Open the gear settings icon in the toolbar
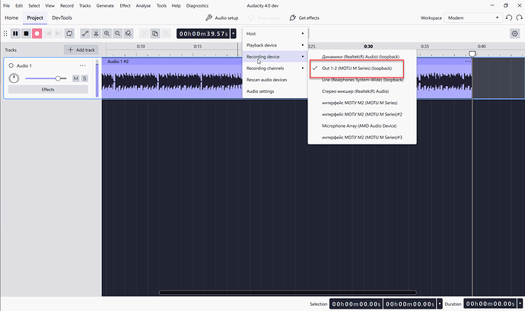The height and width of the screenshot is (311, 525). 514,33
